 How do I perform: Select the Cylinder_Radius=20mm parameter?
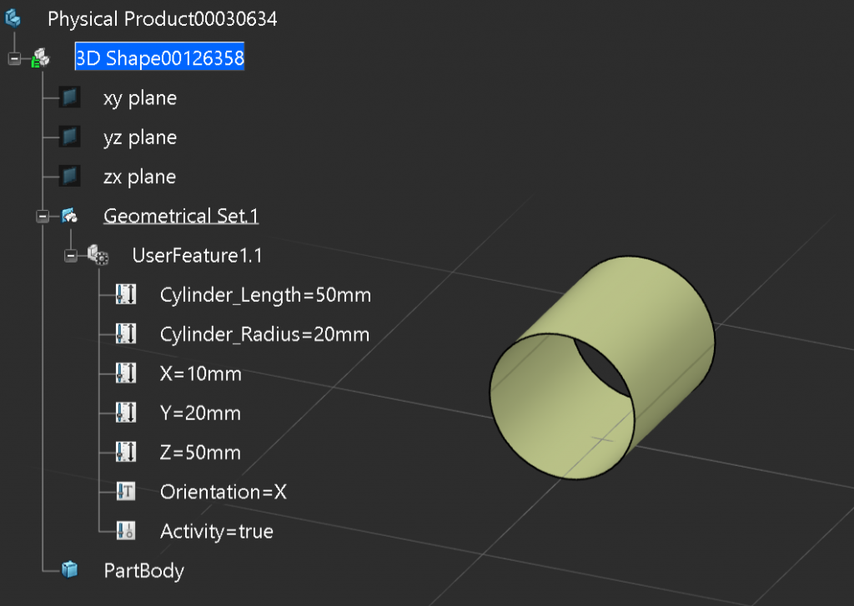(264, 334)
